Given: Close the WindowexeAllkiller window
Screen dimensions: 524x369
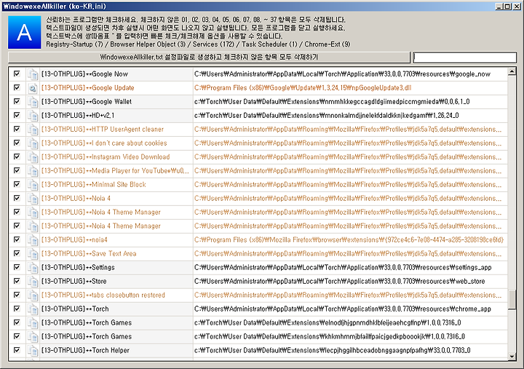Looking at the screenshot, I should pos(516,7).
